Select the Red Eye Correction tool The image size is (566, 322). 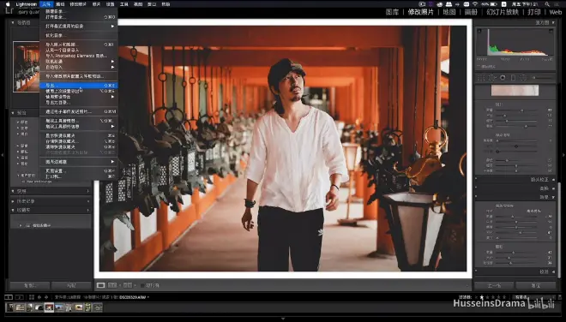[x=503, y=78]
